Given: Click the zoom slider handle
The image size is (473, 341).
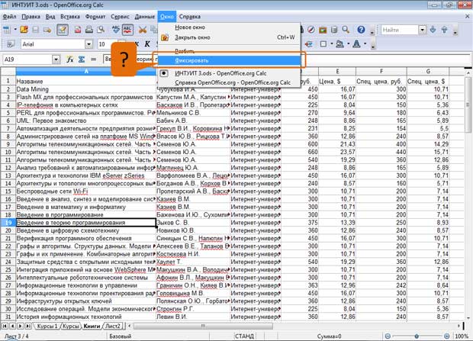Looking at the screenshot, I should tap(417, 336).
